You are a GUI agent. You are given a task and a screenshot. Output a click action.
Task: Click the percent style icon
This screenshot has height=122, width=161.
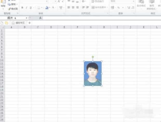118,8
